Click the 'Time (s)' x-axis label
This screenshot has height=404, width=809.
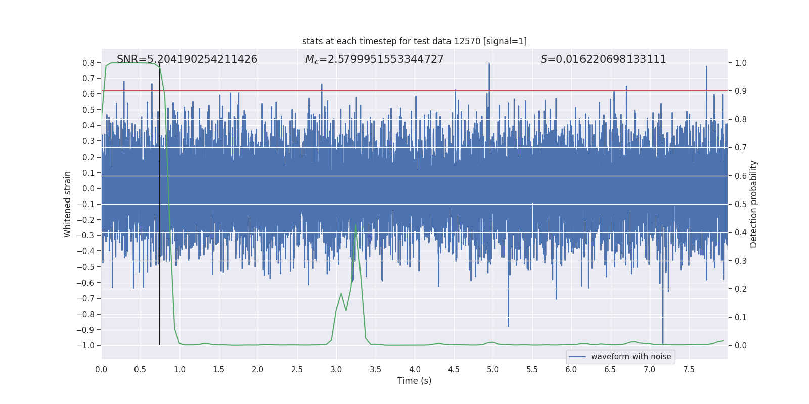415,381
